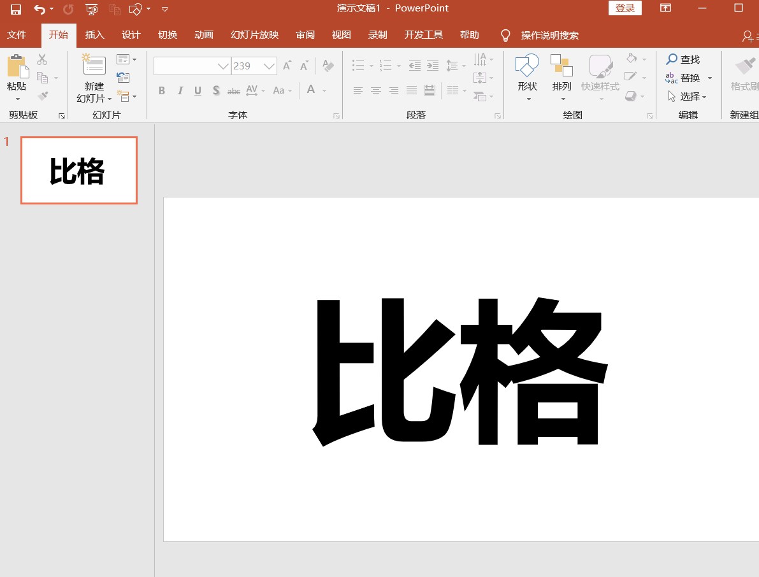This screenshot has width=759, height=577.
Task: Open the Shapes (形状) gallery
Action: (527, 66)
